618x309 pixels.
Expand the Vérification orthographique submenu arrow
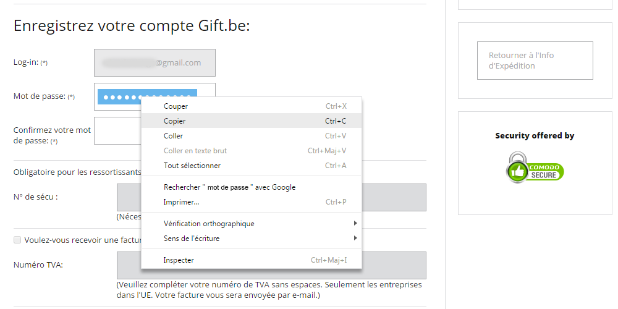(355, 224)
